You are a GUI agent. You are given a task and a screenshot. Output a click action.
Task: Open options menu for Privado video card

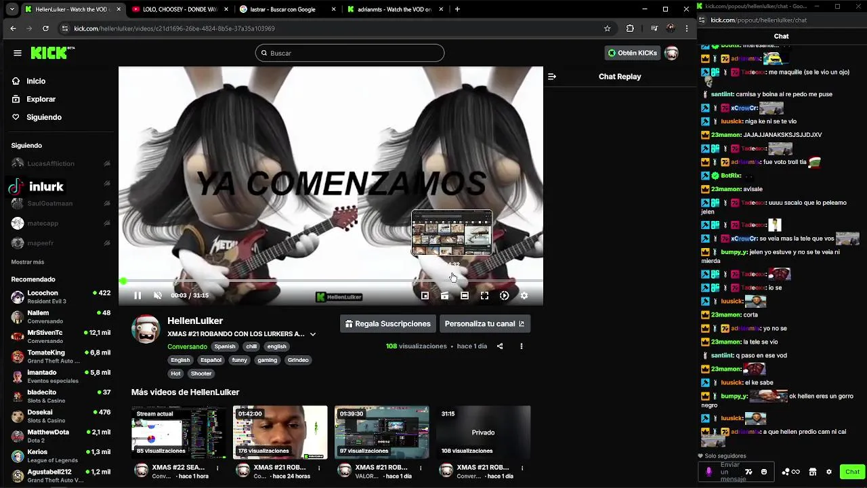pyautogui.click(x=522, y=468)
